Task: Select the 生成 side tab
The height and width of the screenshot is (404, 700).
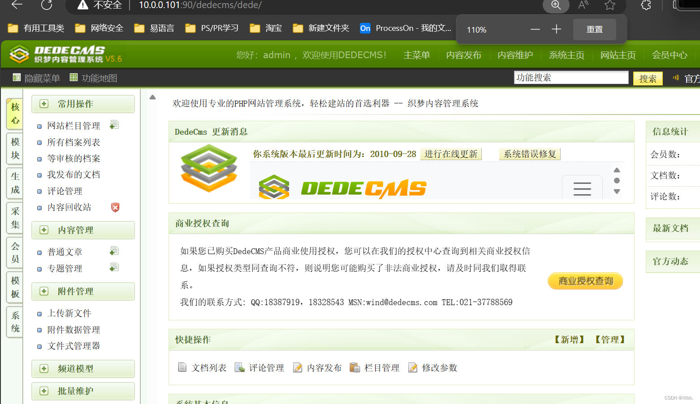Action: (15, 183)
